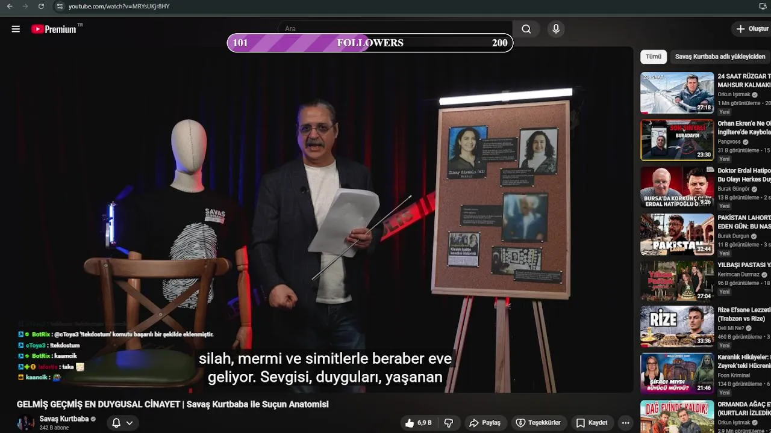The width and height of the screenshot is (771, 433).
Task: Click the browser forward arrow
Action: (25, 6)
